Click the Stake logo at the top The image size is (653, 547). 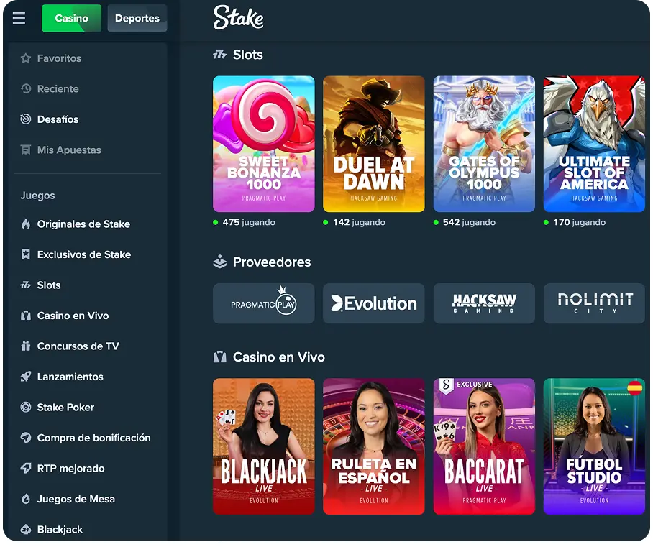pyautogui.click(x=237, y=20)
